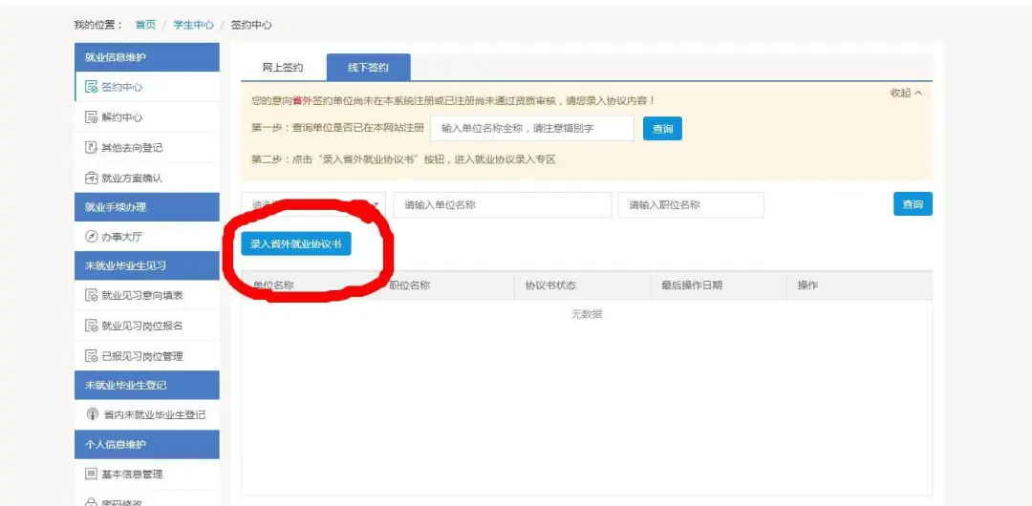Screen dimensions: 1032x506
Task: Focus the 请输入职位名称 input field
Action: (x=691, y=205)
